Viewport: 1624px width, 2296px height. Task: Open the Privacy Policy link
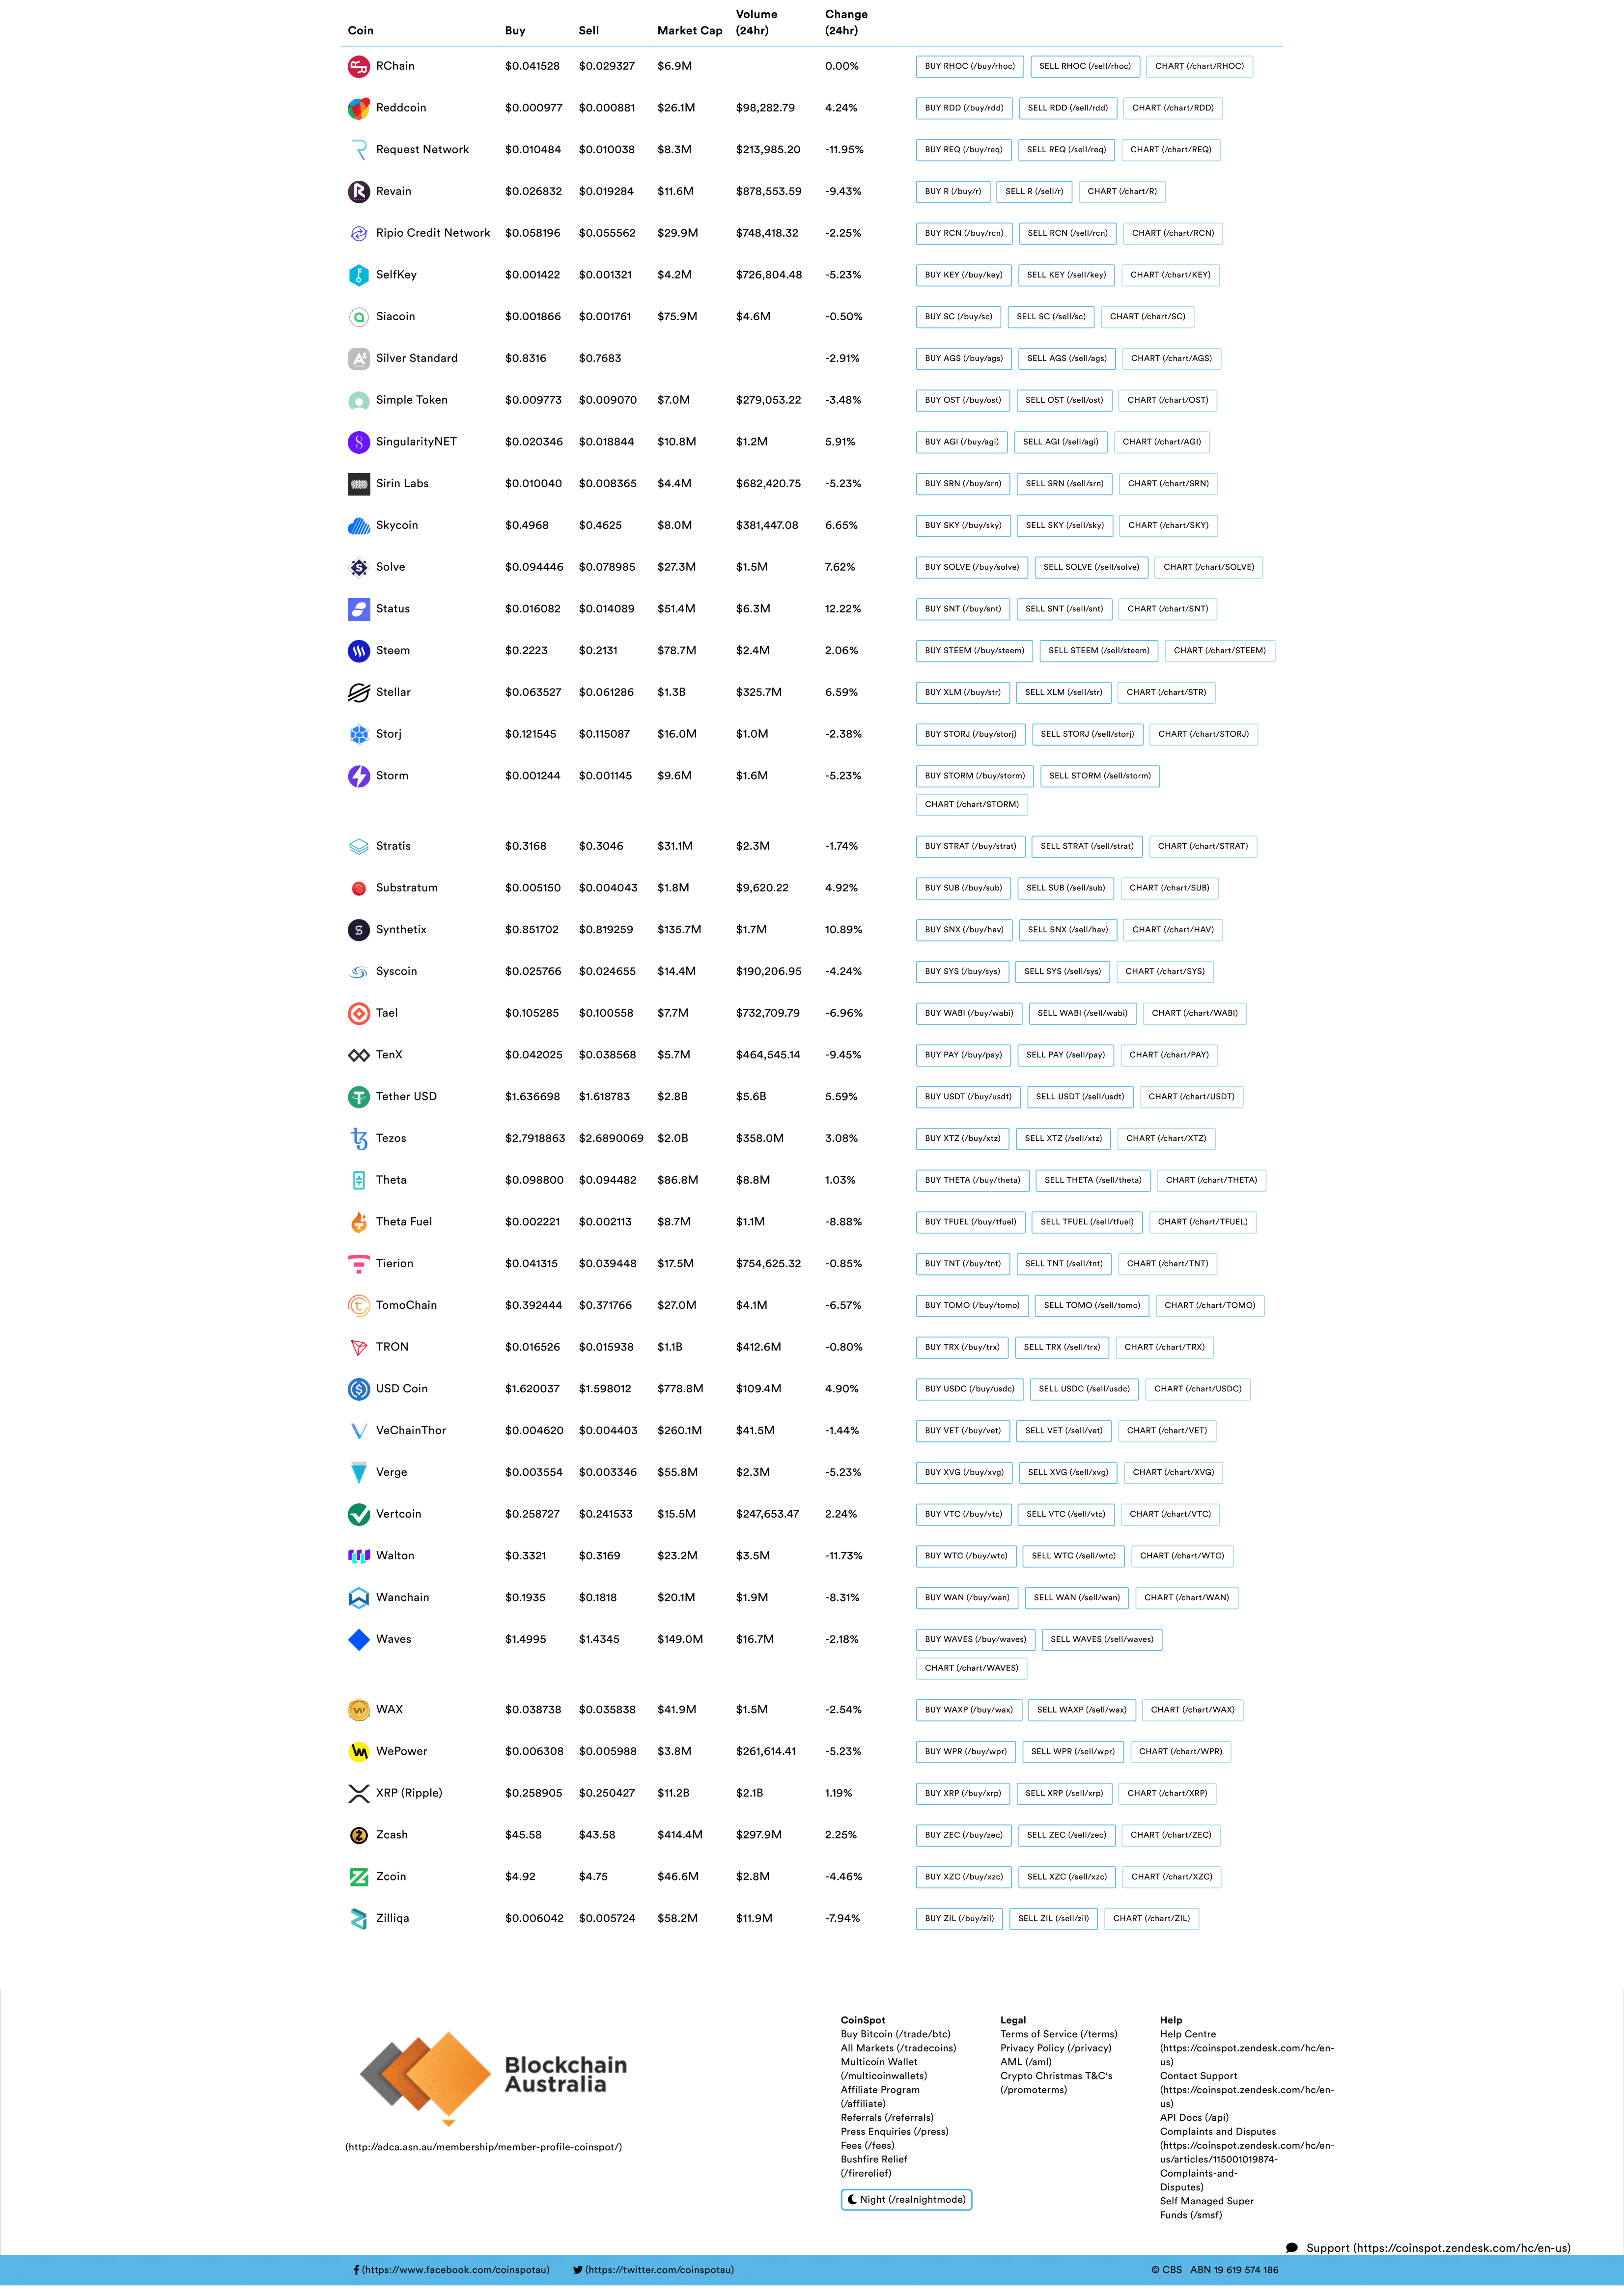tap(1055, 2049)
